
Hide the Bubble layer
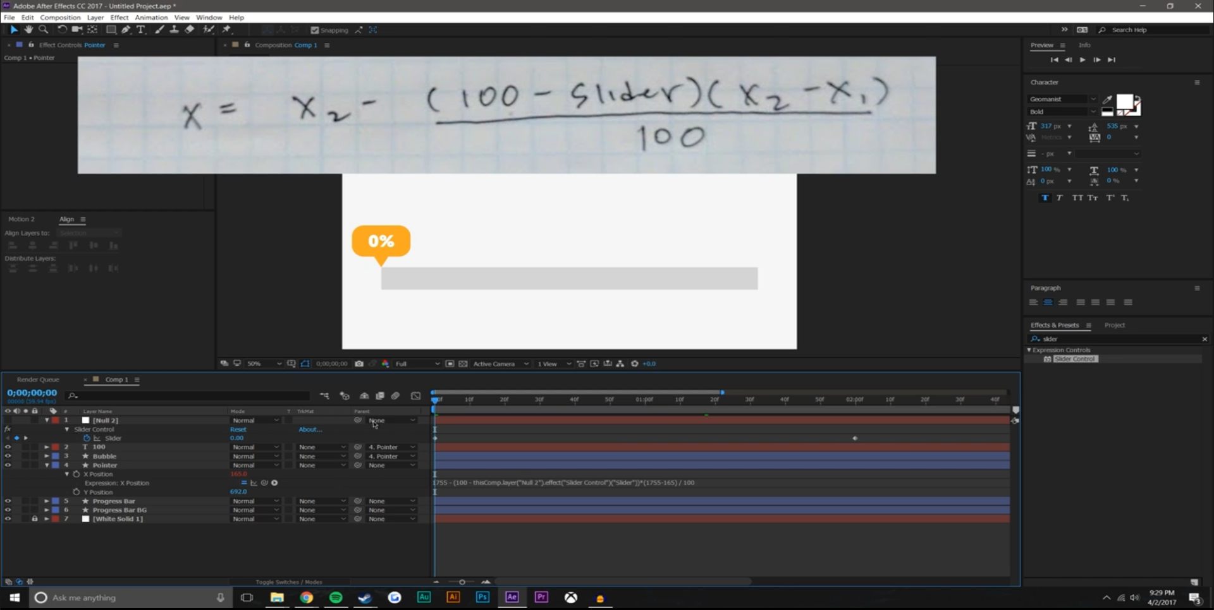tap(8, 456)
